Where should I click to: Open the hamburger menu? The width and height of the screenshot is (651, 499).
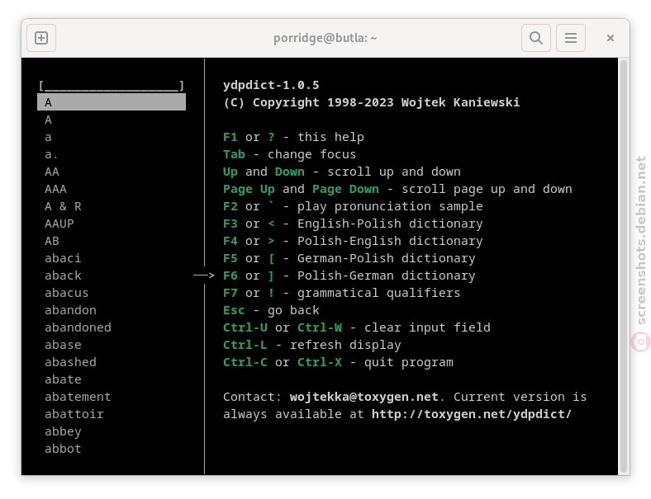571,38
